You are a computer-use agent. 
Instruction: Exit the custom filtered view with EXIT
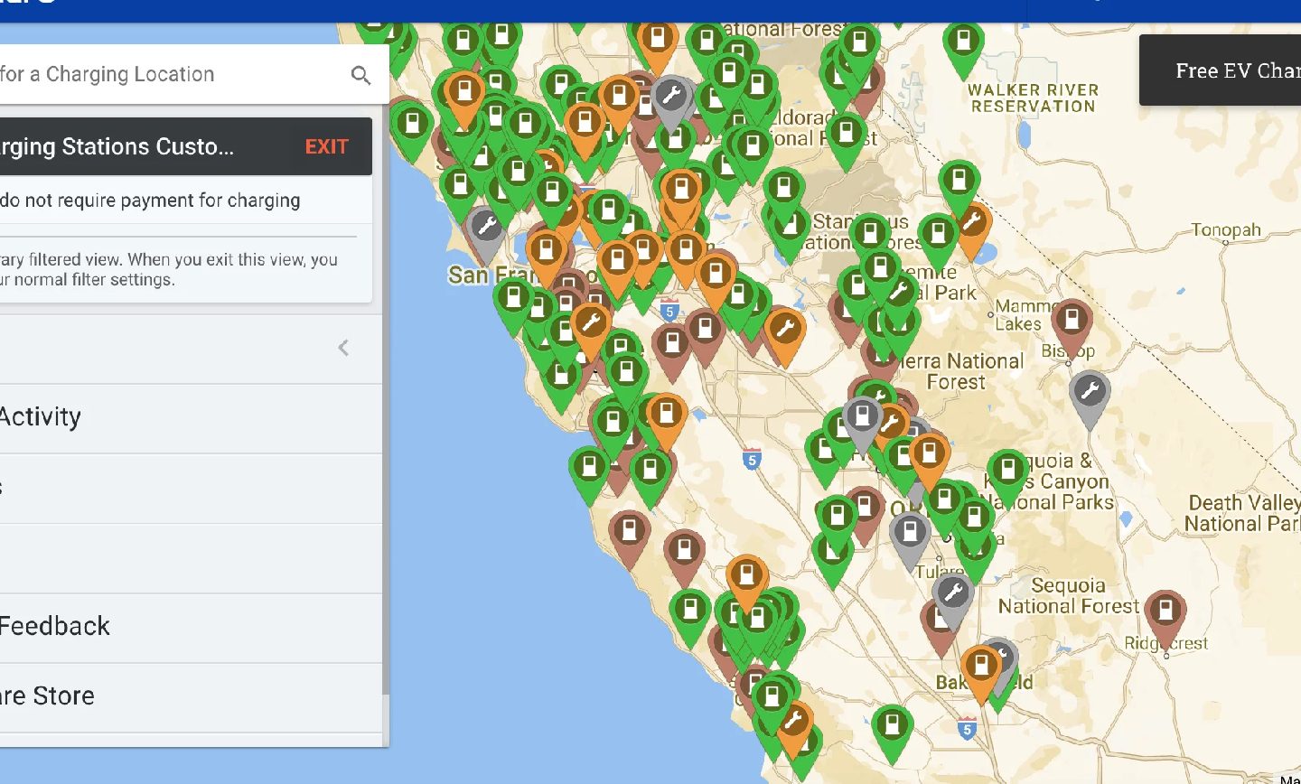[326, 147]
